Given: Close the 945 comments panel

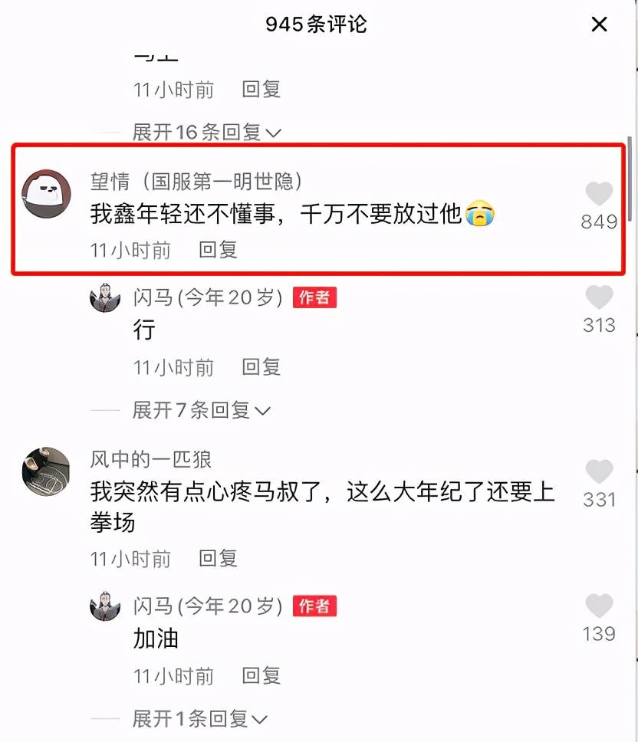Looking at the screenshot, I should [x=599, y=24].
